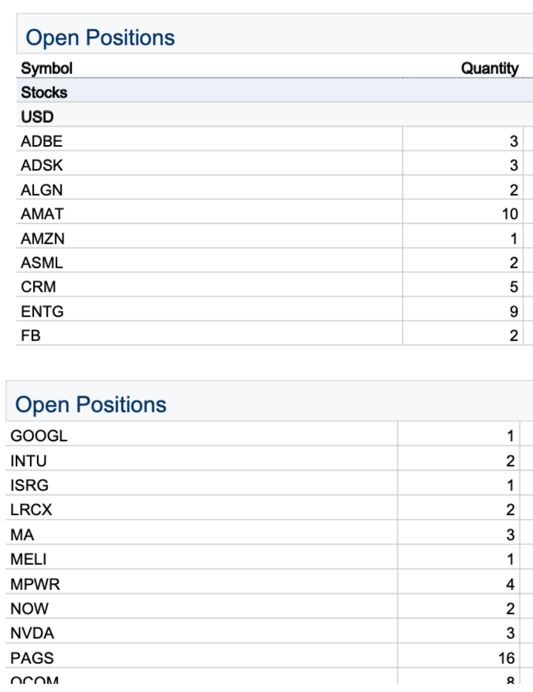Click the second Open Positions heading
Image resolution: width=533 pixels, height=692 pixels.
[91, 404]
